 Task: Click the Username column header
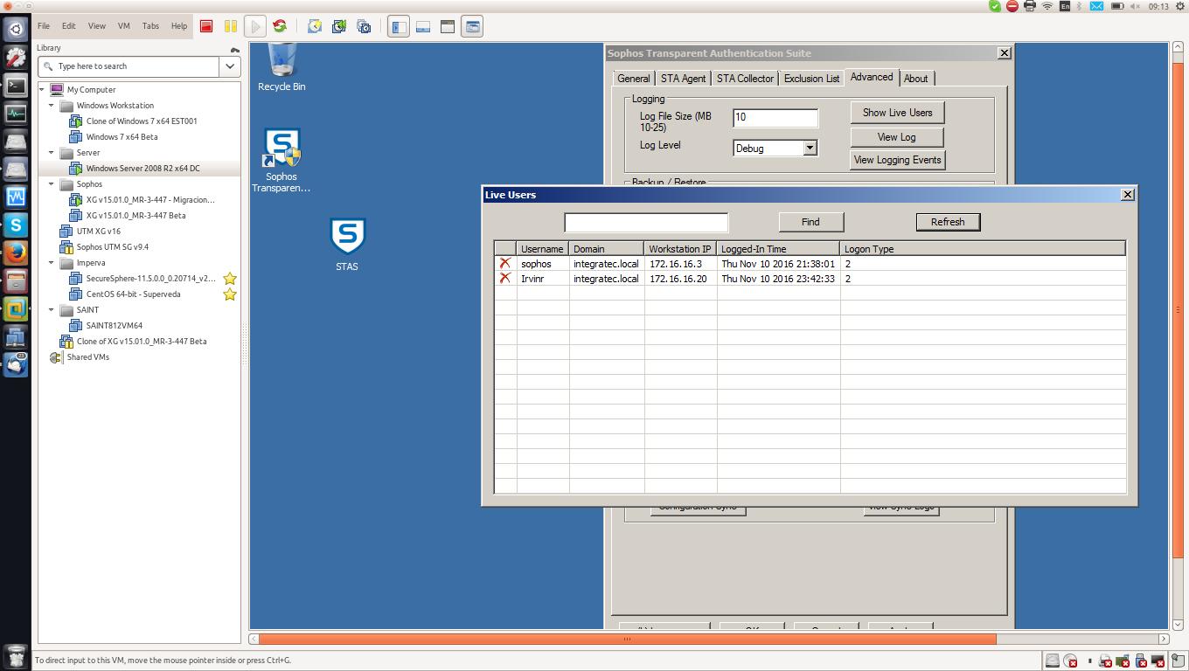(542, 249)
